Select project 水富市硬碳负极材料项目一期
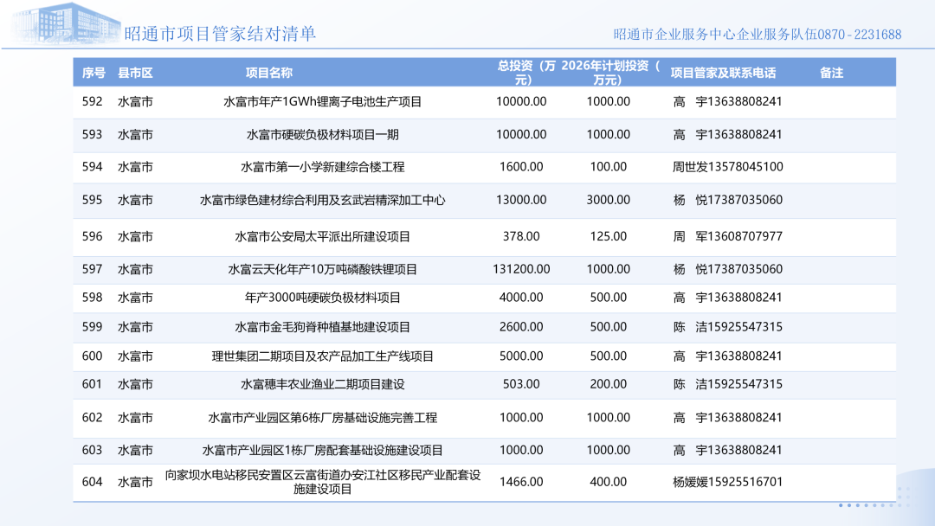935x526 pixels. point(323,135)
